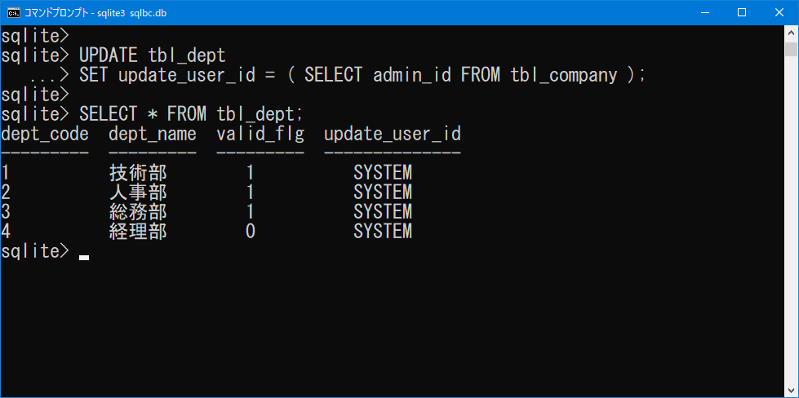Click the dept_name column header
Image resolution: width=799 pixels, height=398 pixels.
coord(153,135)
